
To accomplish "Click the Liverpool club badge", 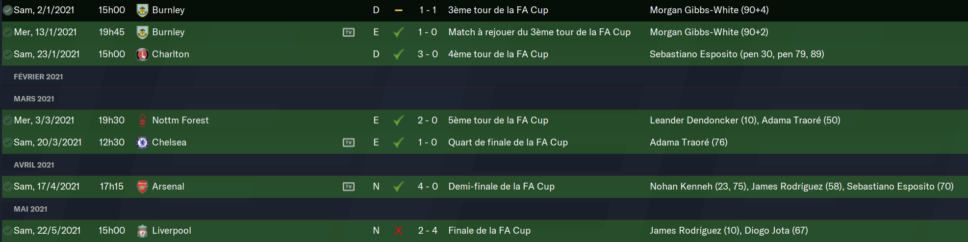I will (142, 231).
